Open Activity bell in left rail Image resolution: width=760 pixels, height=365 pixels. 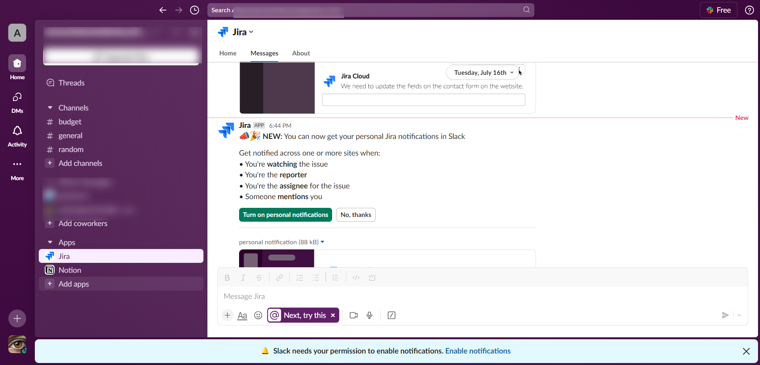17,136
